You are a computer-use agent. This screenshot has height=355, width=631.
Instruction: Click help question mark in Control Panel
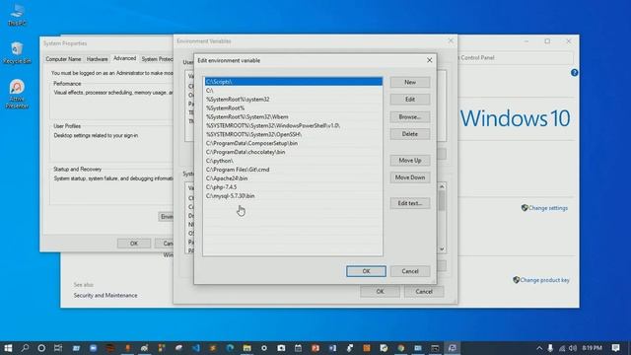point(574,72)
